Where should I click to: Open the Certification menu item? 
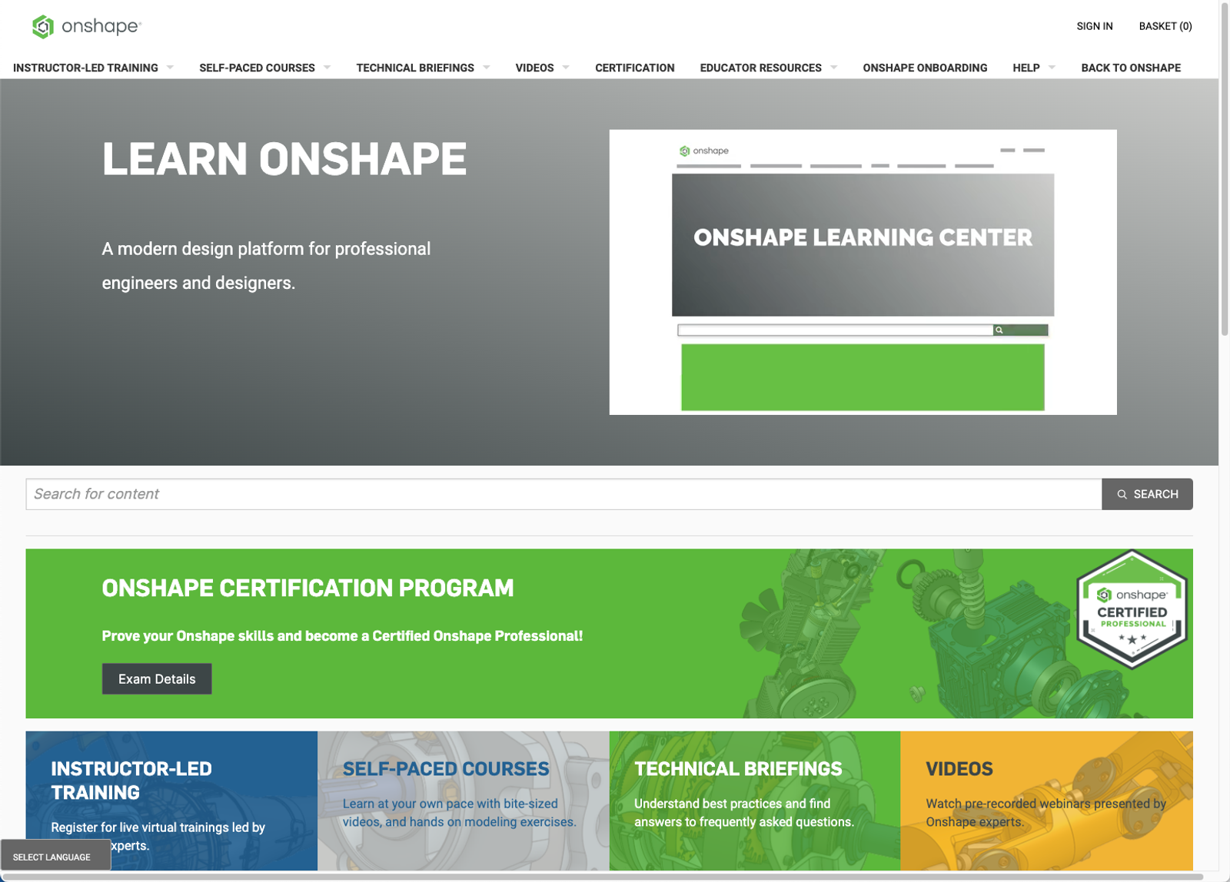pos(634,68)
